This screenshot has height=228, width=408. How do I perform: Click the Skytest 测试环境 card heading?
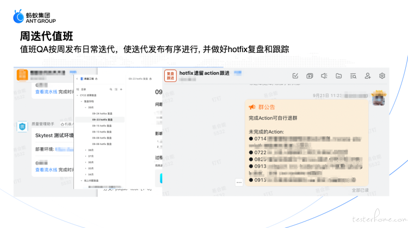[x=54, y=136]
